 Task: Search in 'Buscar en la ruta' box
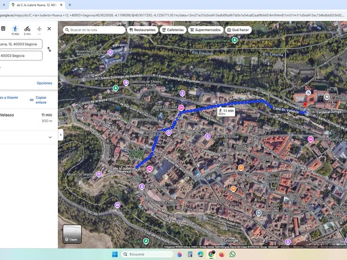94,30
